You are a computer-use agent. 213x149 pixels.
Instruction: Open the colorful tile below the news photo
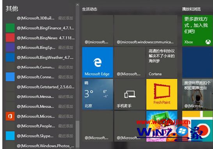[x=197, y=126]
